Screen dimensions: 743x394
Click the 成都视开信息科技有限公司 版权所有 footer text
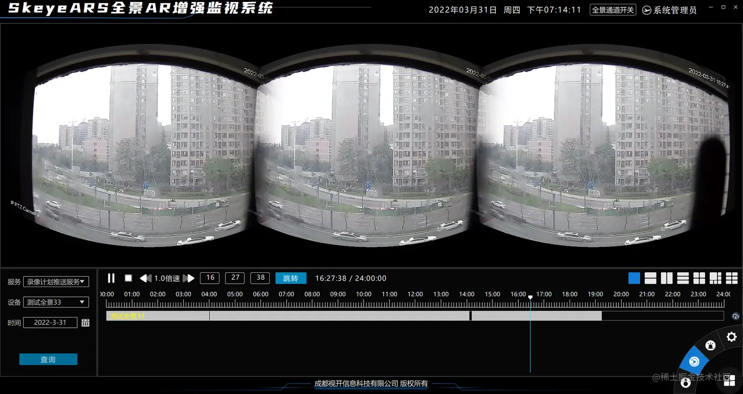click(x=371, y=384)
